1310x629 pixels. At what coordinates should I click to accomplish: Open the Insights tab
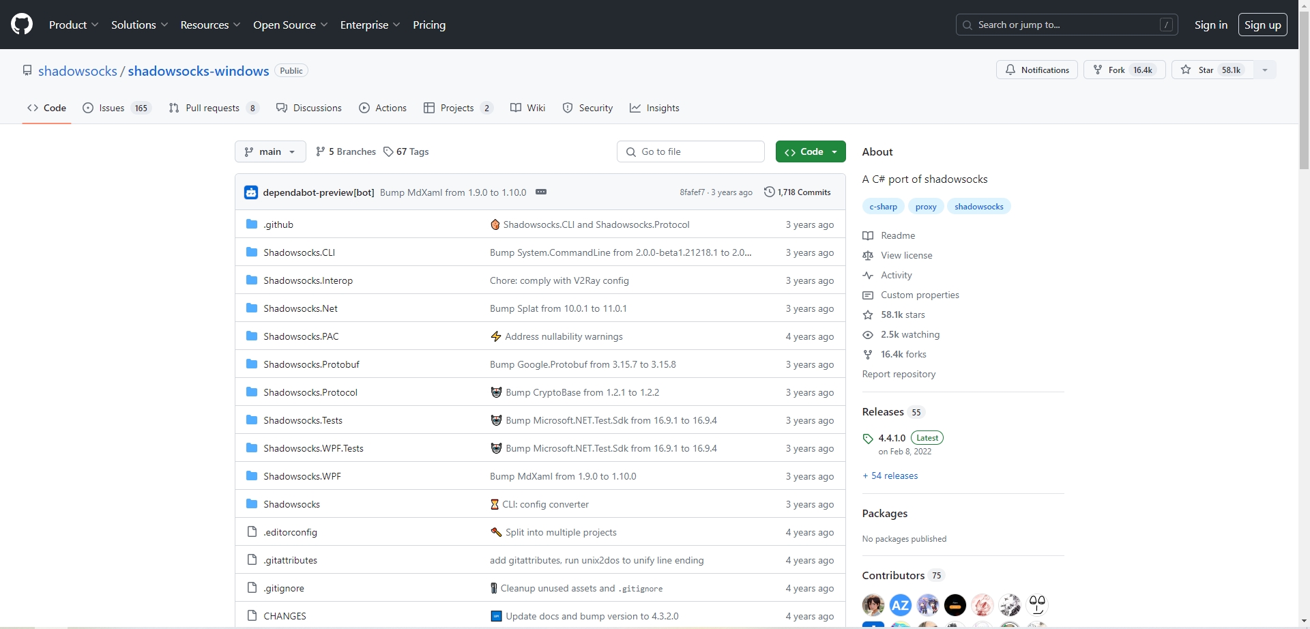(x=654, y=108)
